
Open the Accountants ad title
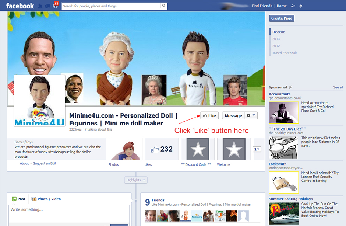(x=280, y=94)
